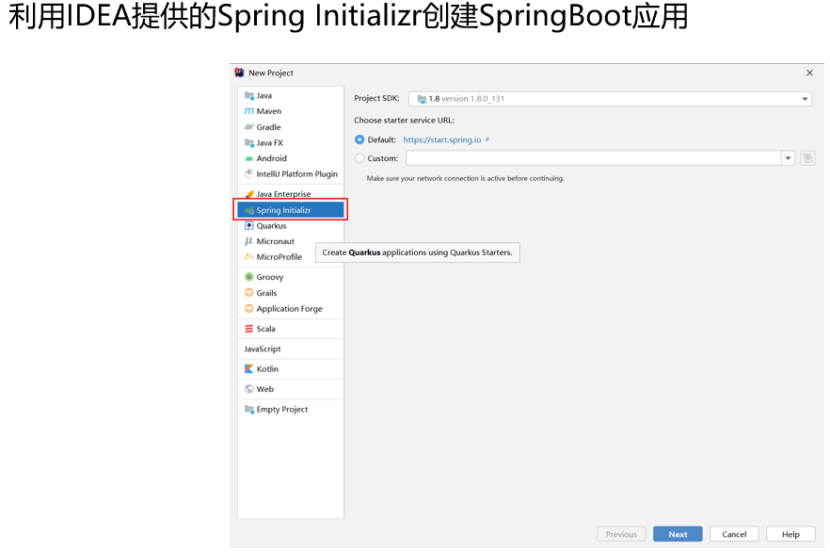Click the IntelliJ Platform Plugin icon
This screenshot has height=552, width=830.
[248, 173]
